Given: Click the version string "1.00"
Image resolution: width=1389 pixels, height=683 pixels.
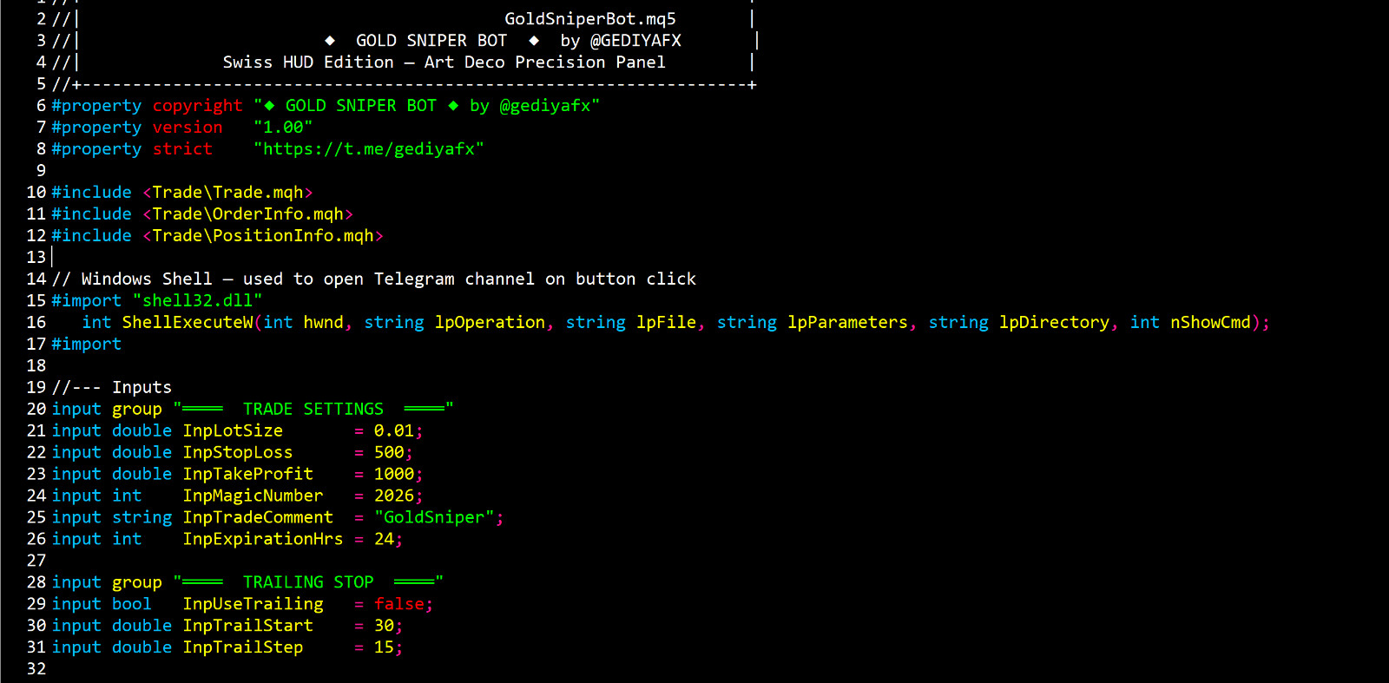Looking at the screenshot, I should [283, 127].
